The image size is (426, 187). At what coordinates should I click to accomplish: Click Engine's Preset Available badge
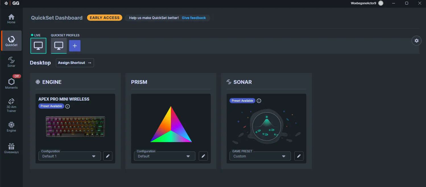[51, 106]
